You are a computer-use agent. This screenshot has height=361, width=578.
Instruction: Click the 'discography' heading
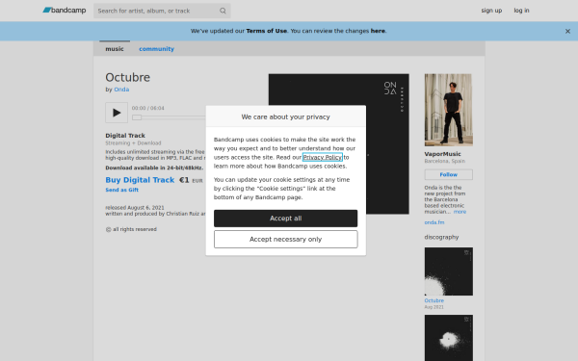(x=441, y=237)
